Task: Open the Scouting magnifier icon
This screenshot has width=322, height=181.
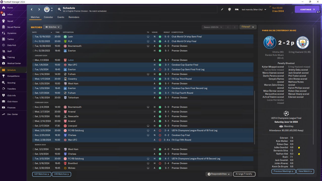Action: coord(4,83)
